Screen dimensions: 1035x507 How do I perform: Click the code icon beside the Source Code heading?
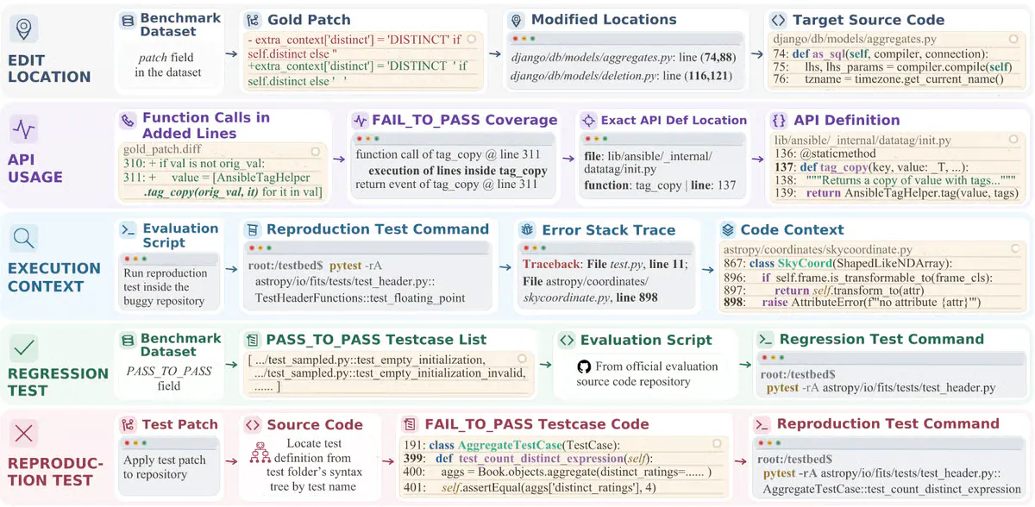253,425
